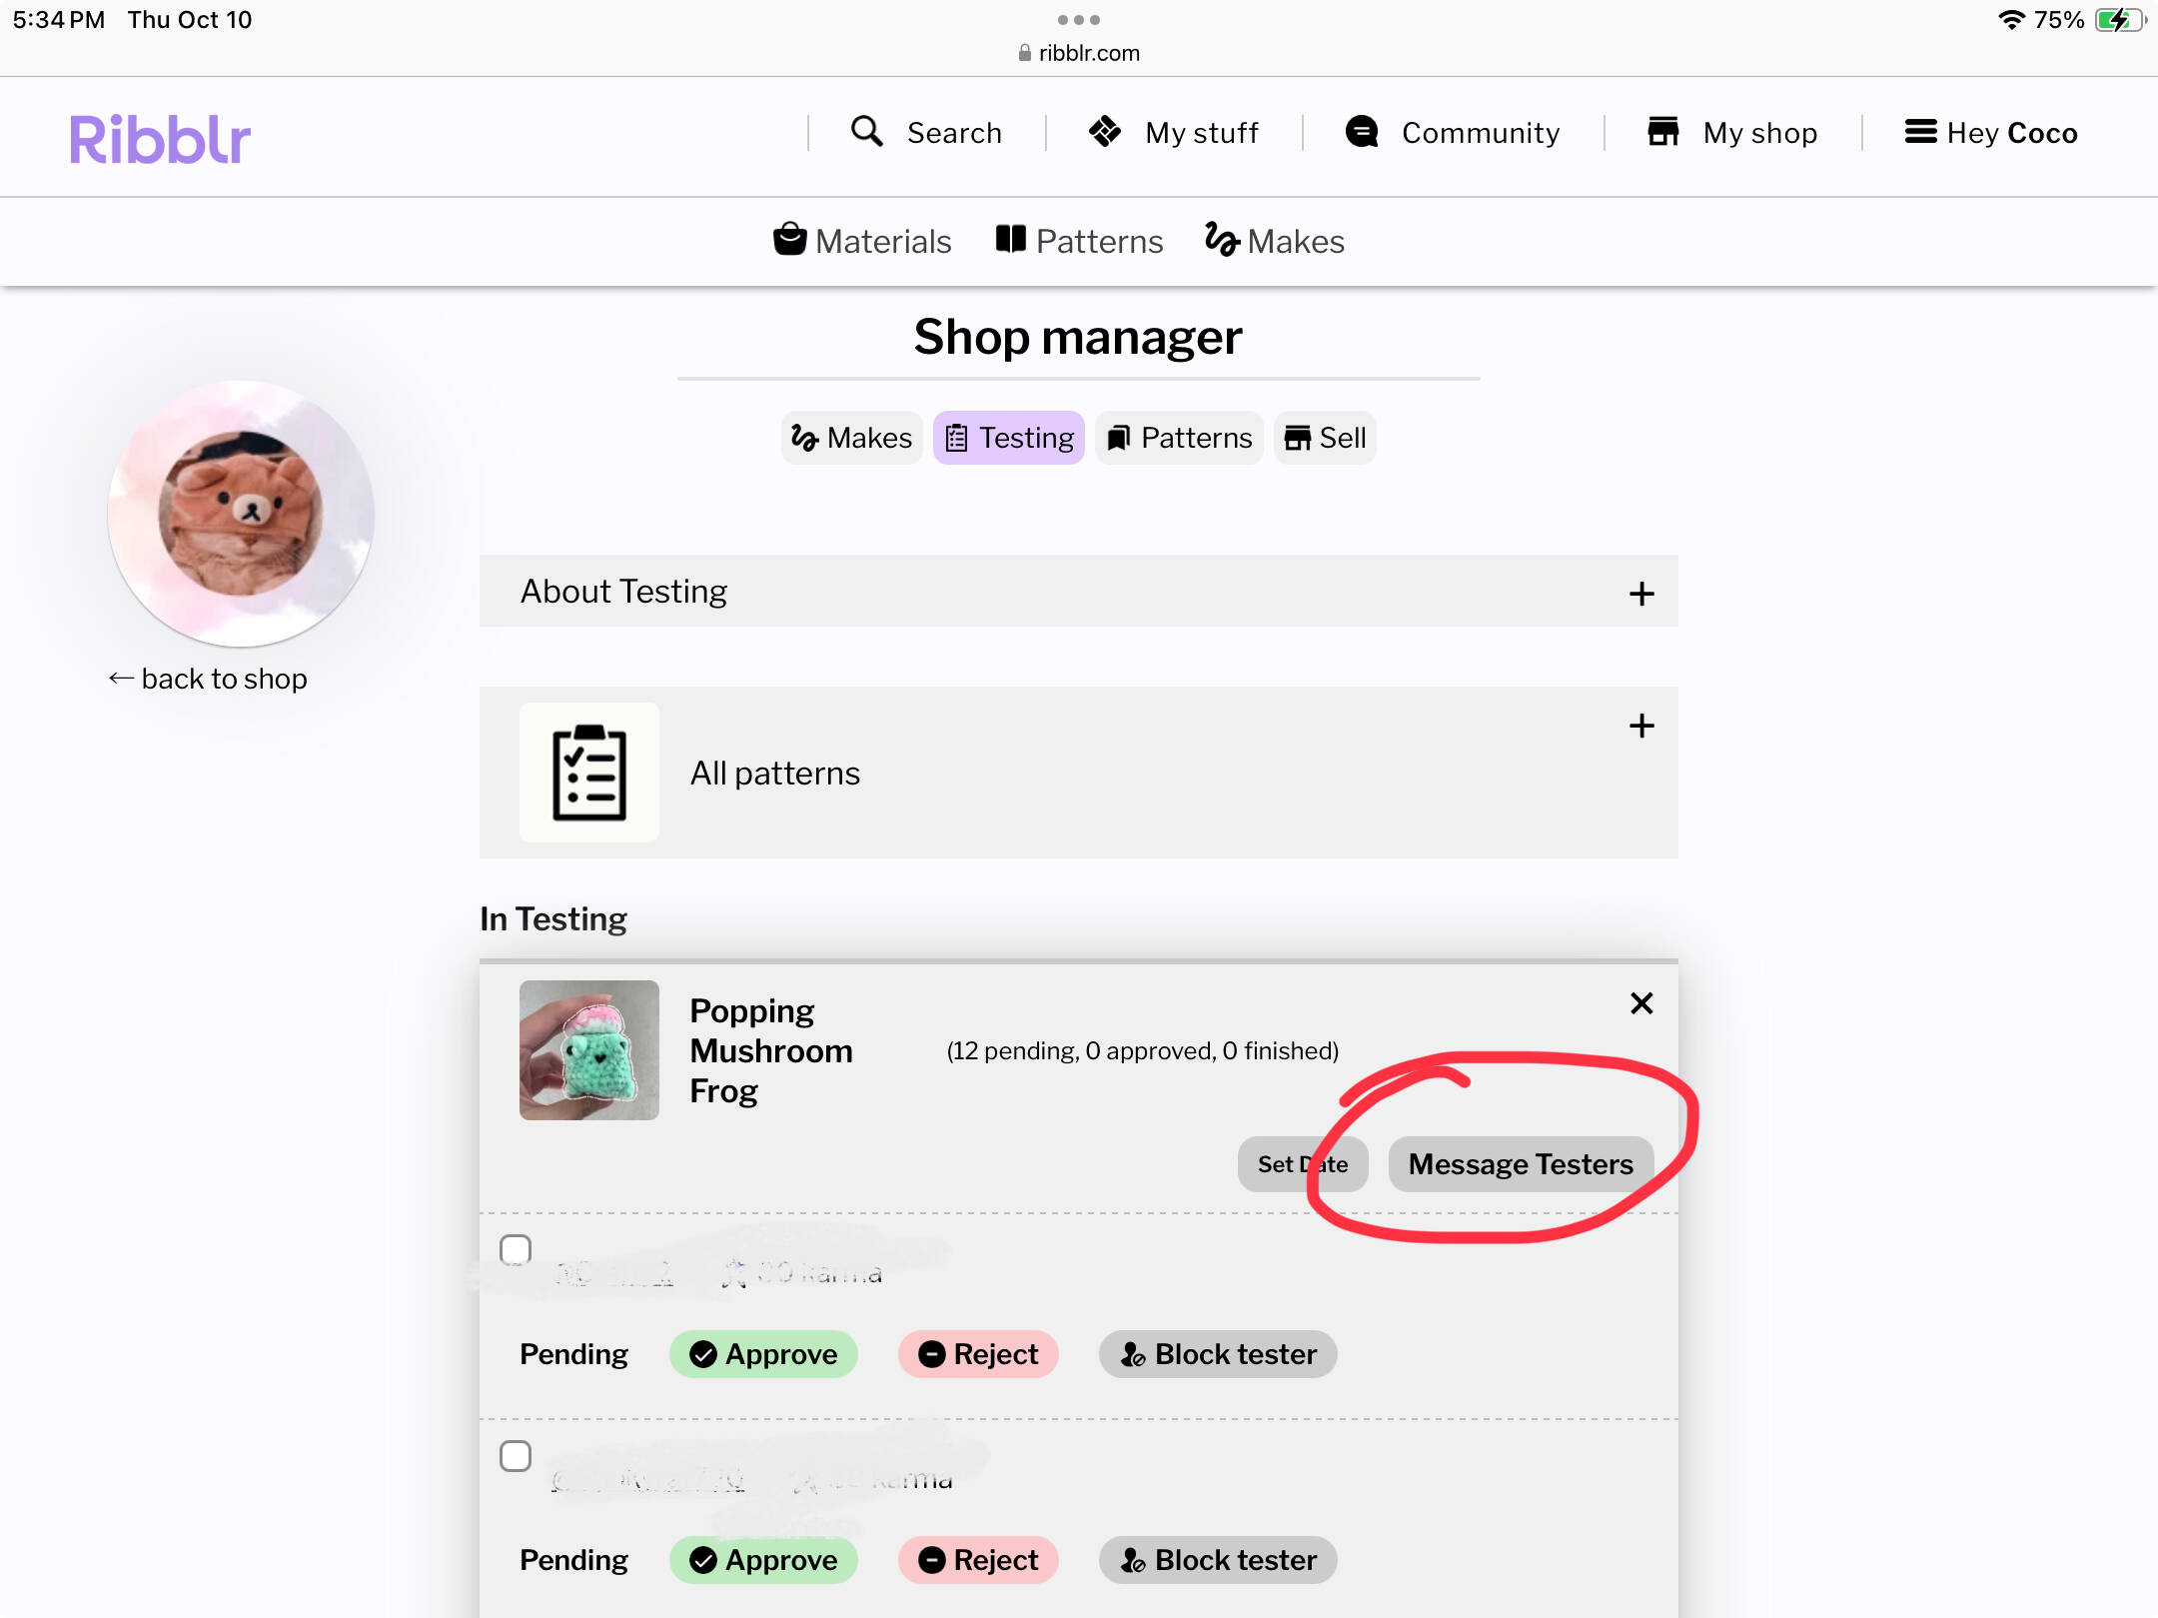Open the Community chat bubble icon
The image size is (2158, 1618).
1362,132
